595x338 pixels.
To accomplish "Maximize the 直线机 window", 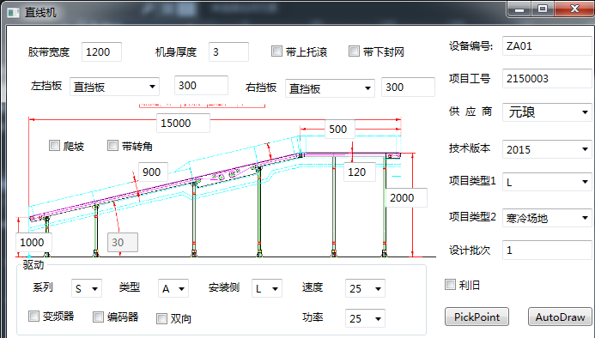I will 543,9.
